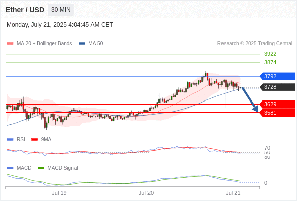Click the Research © 2025 Trading Central text
This screenshot has height=201, width=297.
click(255, 44)
